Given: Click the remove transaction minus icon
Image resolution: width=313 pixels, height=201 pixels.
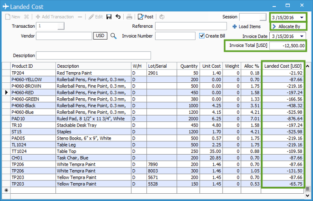Looking at the screenshot, I should 80,17.
